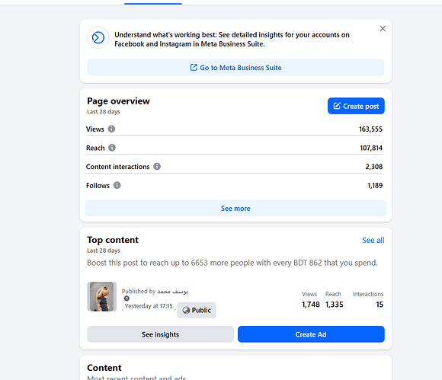Click the See insights button

pyautogui.click(x=160, y=334)
